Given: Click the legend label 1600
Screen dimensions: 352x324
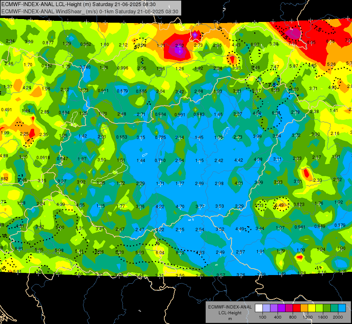Looking at the screenshot, I should pyautogui.click(x=323, y=317).
